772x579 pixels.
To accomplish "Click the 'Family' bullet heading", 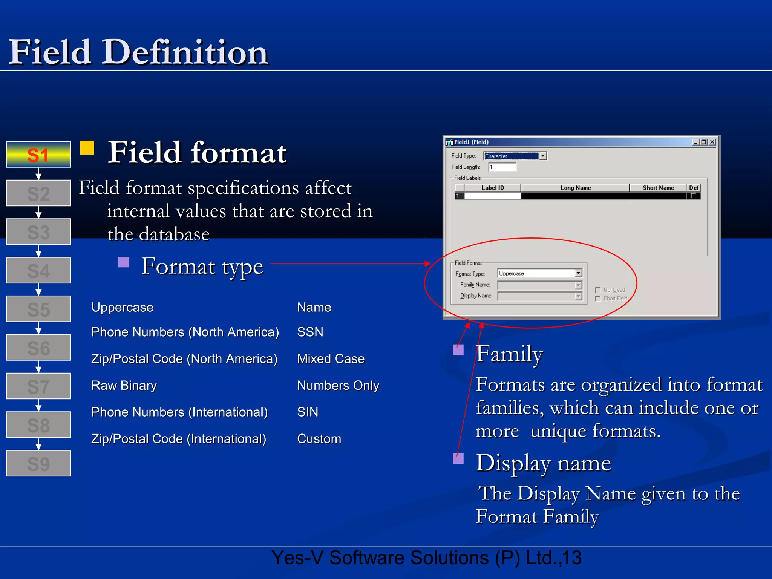I will 509,354.
